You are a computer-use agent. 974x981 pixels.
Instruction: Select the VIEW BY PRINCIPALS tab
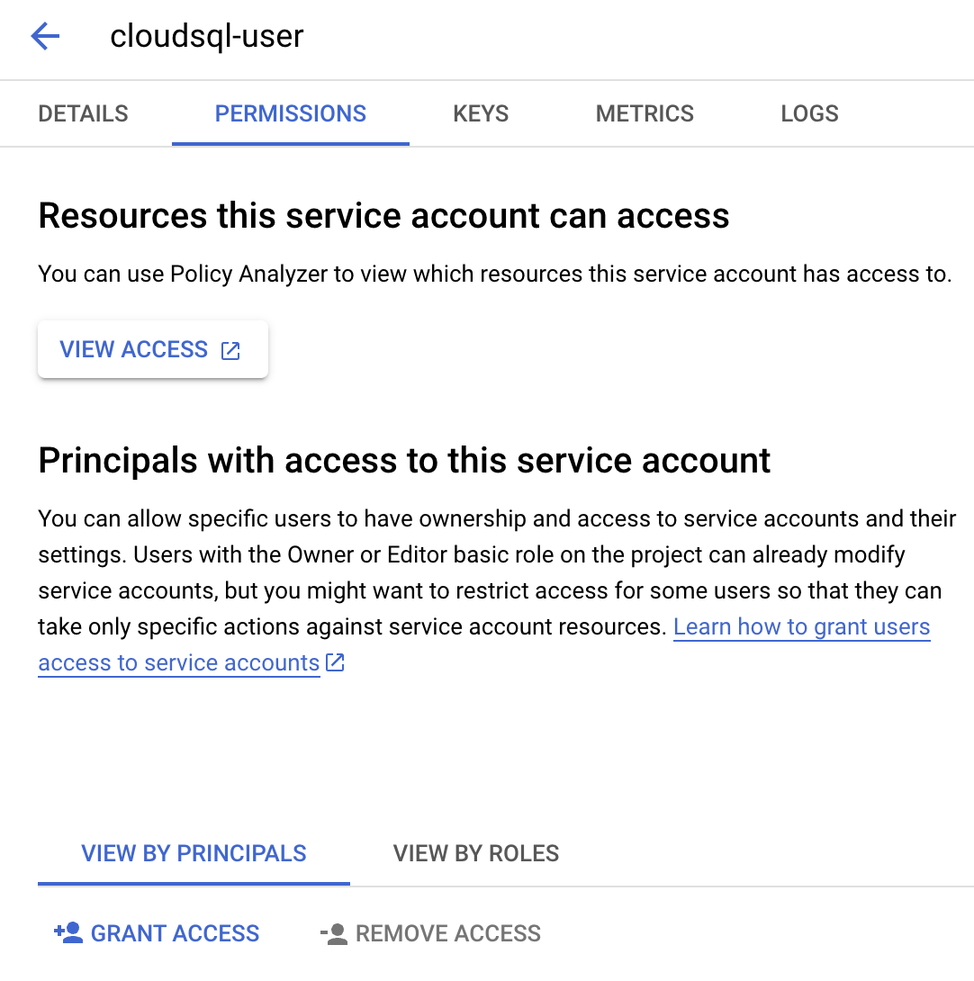(x=194, y=853)
